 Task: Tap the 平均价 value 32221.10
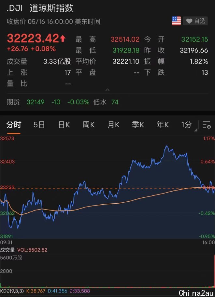(126, 61)
